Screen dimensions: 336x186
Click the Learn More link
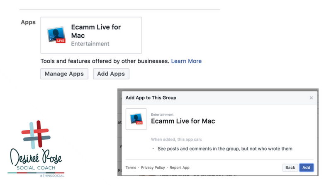pyautogui.click(x=186, y=61)
